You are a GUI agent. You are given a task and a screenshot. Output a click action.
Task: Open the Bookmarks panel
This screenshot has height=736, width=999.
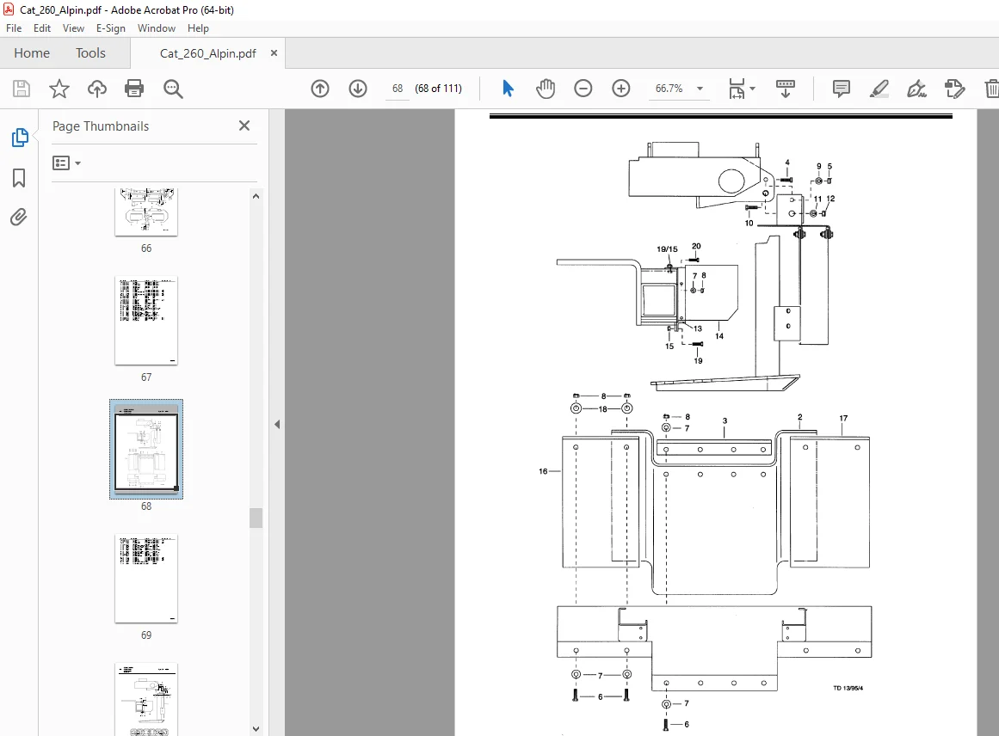pos(19,178)
